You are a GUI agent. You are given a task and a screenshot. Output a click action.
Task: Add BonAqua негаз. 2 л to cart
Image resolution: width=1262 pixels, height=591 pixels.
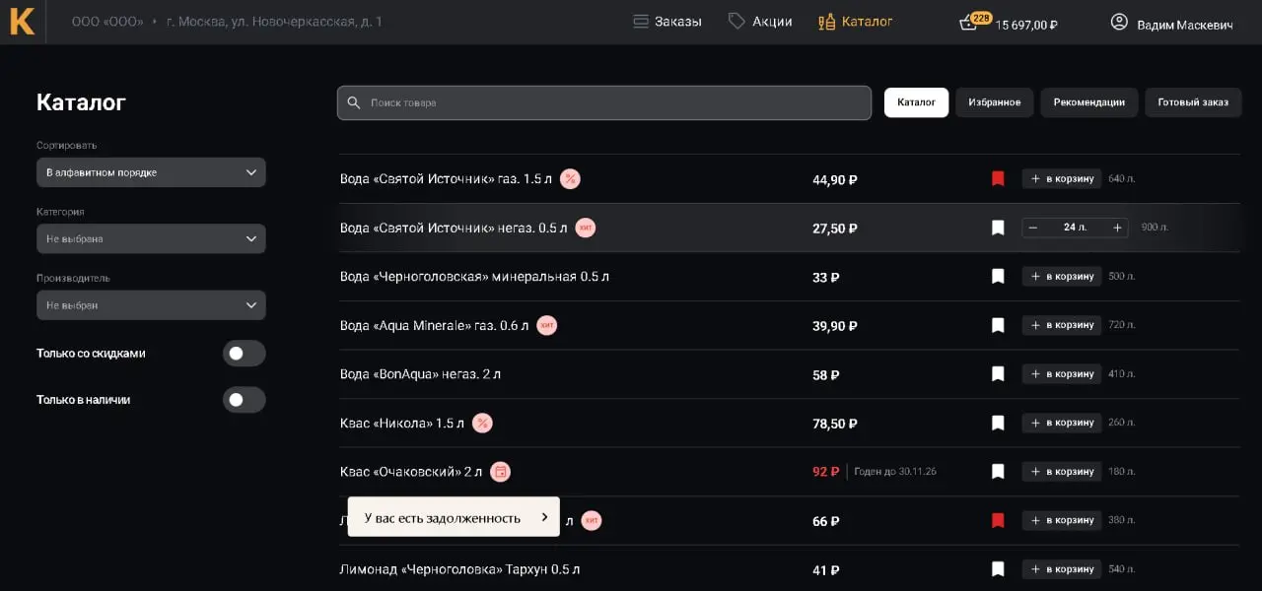[1061, 374]
